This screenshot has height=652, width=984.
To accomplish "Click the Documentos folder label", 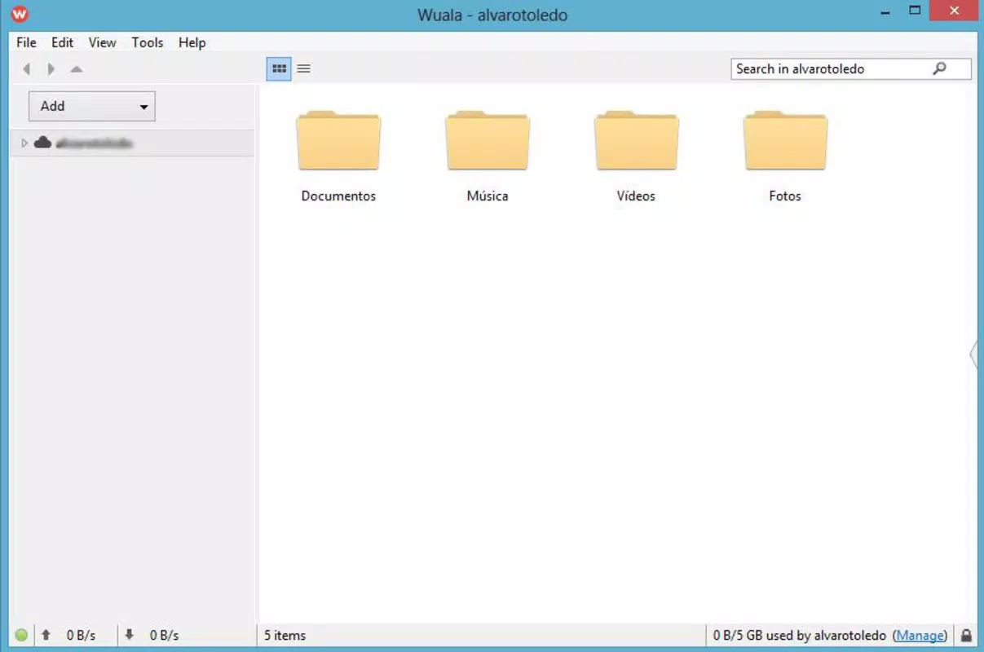I will coord(338,196).
